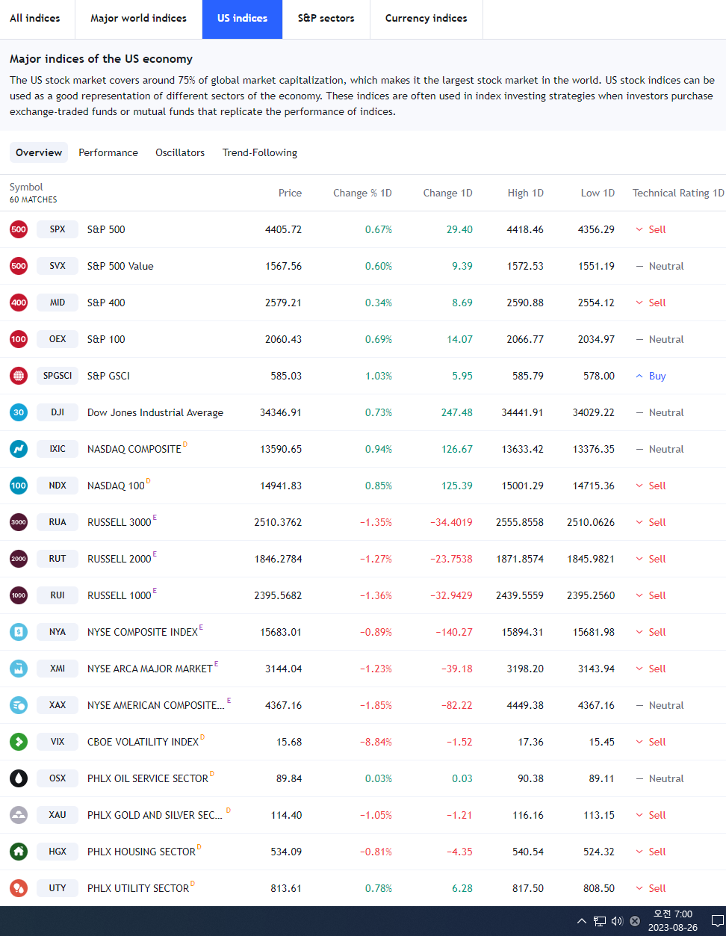Click the −8.84% change value
The height and width of the screenshot is (936, 726).
pyautogui.click(x=376, y=742)
